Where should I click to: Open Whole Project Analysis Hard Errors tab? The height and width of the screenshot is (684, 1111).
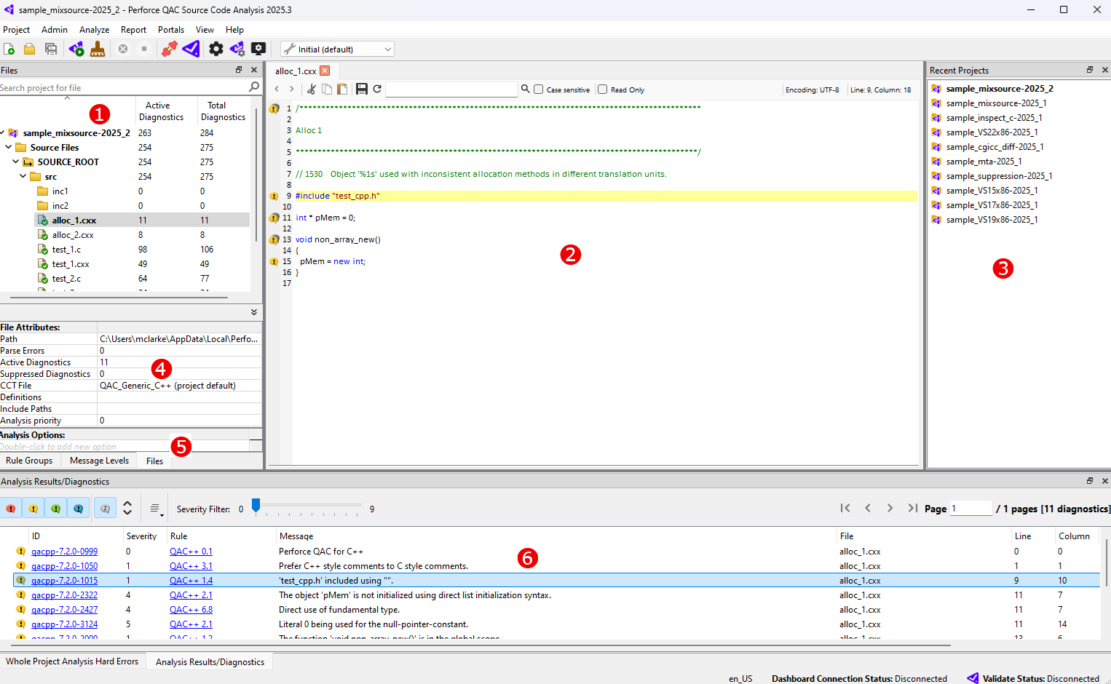click(x=72, y=661)
